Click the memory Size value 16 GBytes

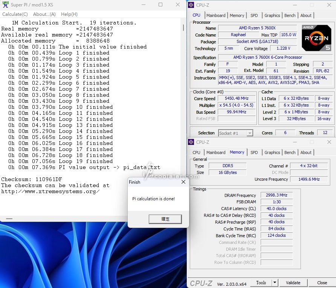coord(228,172)
